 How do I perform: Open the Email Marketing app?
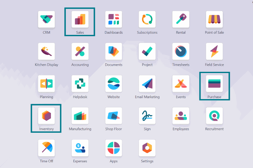[x=147, y=84]
